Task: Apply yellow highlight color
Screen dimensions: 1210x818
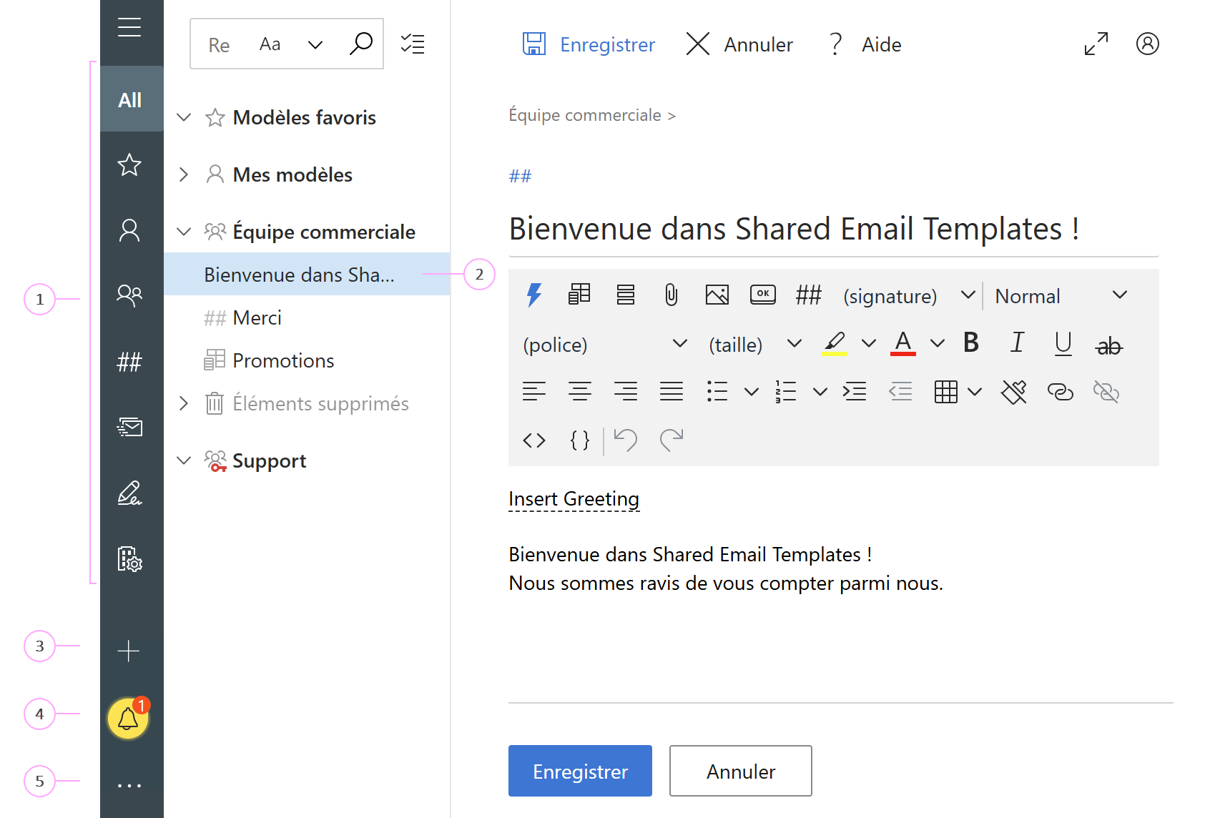Action: 835,343
